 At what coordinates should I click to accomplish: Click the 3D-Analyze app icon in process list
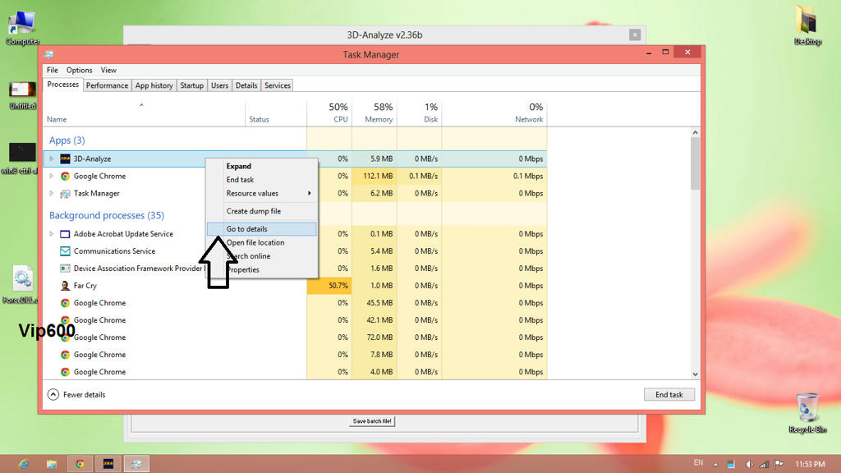click(x=65, y=158)
